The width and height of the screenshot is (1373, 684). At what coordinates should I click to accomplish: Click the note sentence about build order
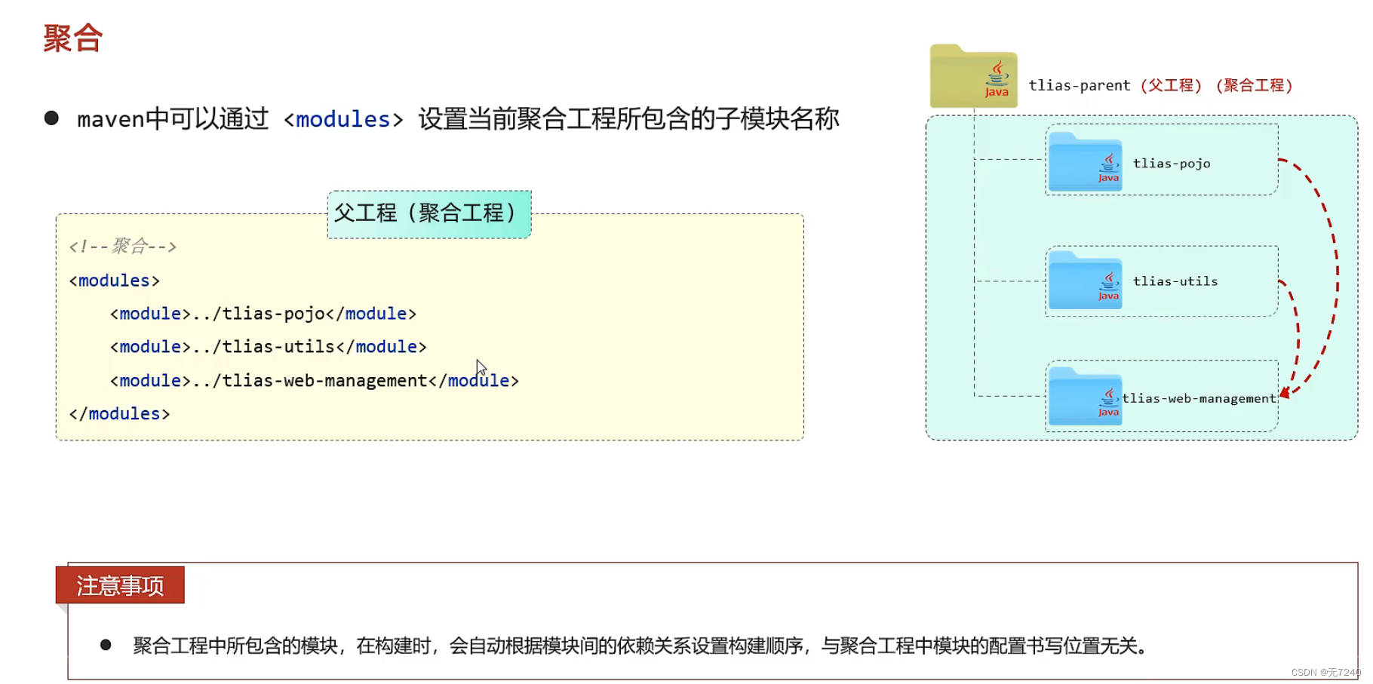coord(641,646)
